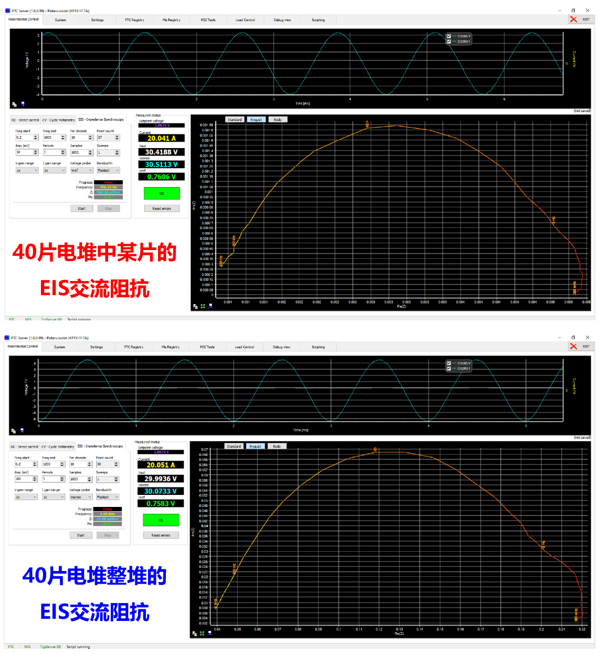Screen dimensions: 601x654
Task: Click Current readout 20.041 A
Action: click(162, 138)
